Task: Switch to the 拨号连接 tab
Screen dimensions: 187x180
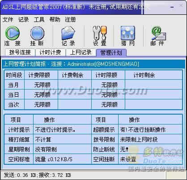Action: pos(20,52)
